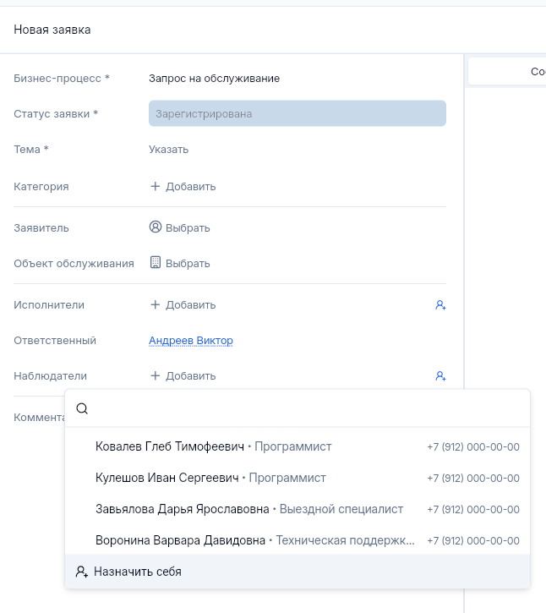Open the Андреев Виктор responsible link

coord(190,341)
